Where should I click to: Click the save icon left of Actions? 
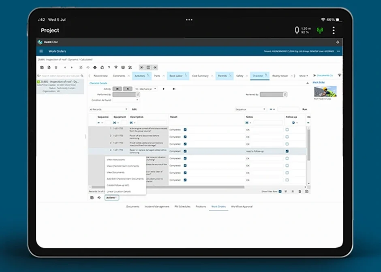92,198
